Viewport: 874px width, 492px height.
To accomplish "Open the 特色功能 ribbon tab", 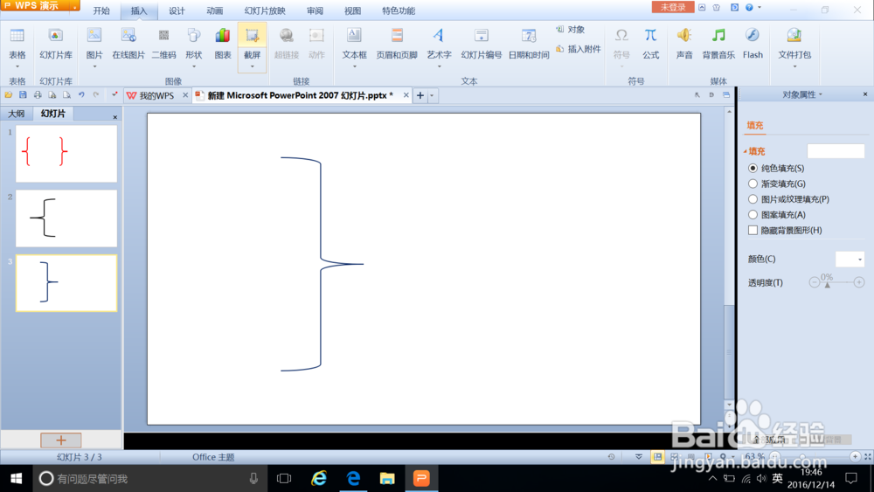I will coord(399,10).
